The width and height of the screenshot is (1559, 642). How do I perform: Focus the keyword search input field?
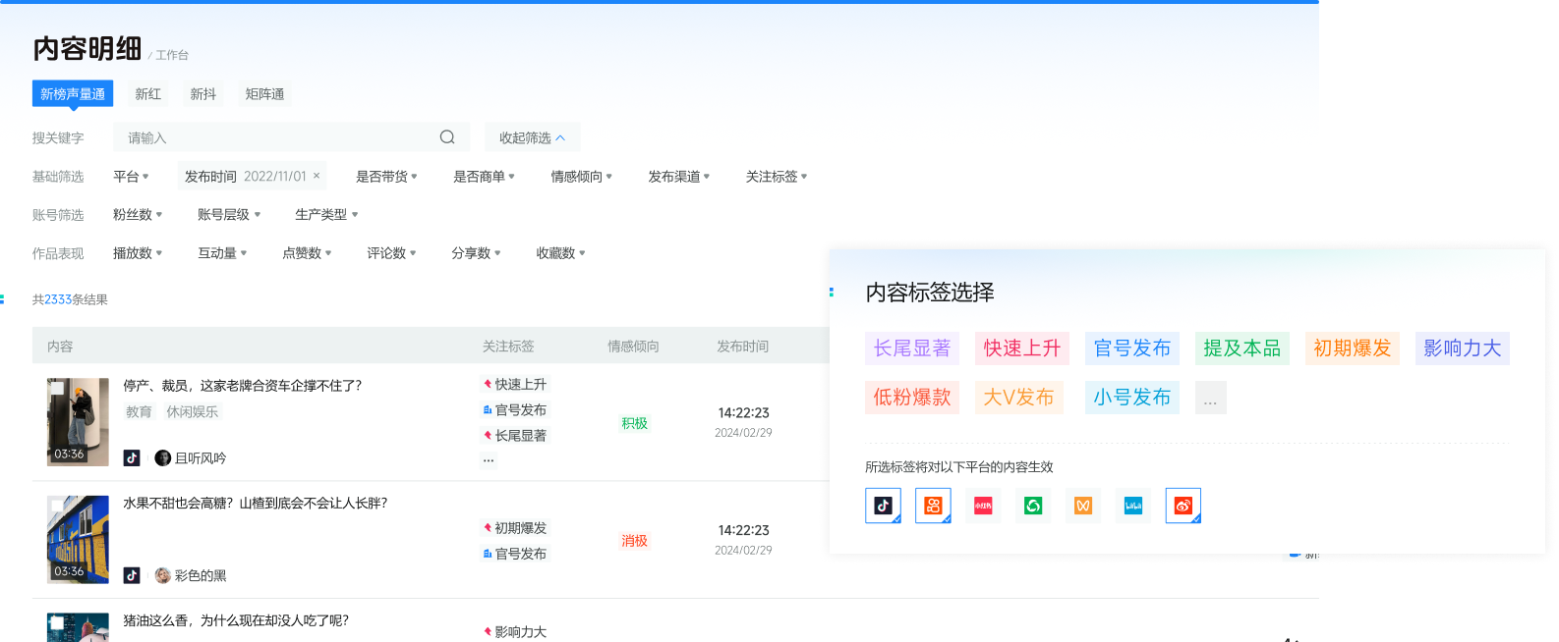pyautogui.click(x=291, y=137)
